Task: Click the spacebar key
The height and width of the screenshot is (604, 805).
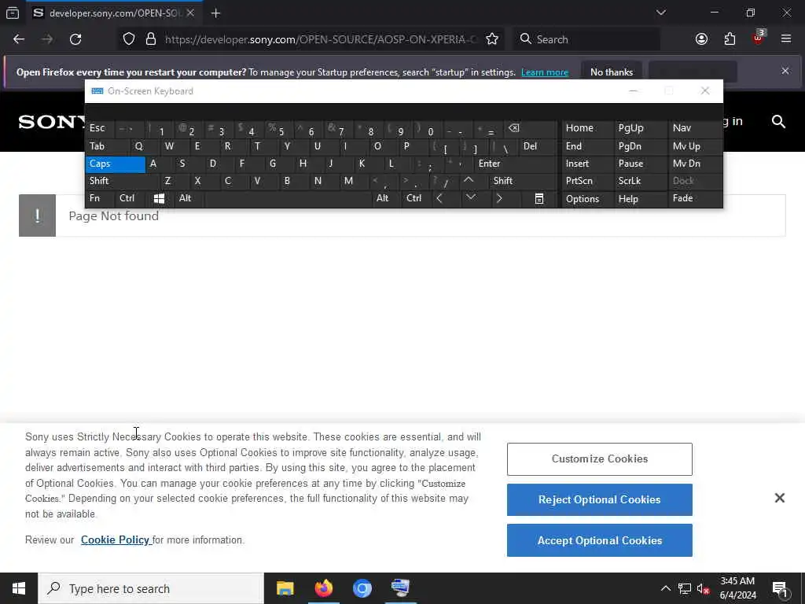Action: 288,198
